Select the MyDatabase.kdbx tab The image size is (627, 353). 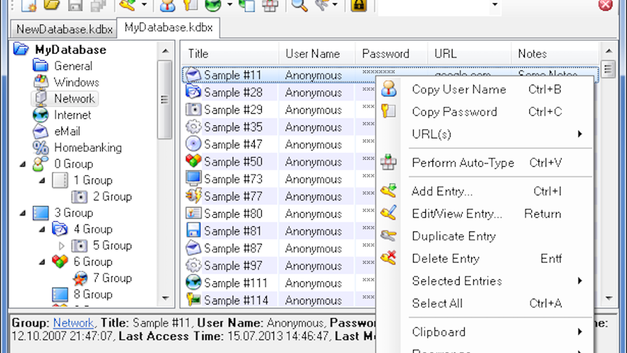[x=168, y=28]
